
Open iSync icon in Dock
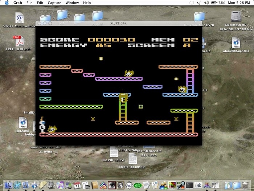tap(69, 185)
